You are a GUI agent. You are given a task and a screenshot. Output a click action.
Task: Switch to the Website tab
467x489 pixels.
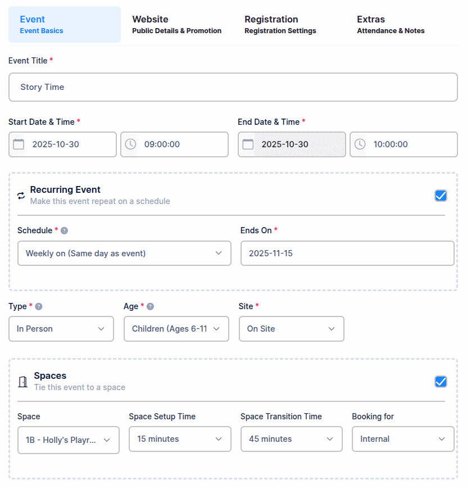pyautogui.click(x=176, y=25)
